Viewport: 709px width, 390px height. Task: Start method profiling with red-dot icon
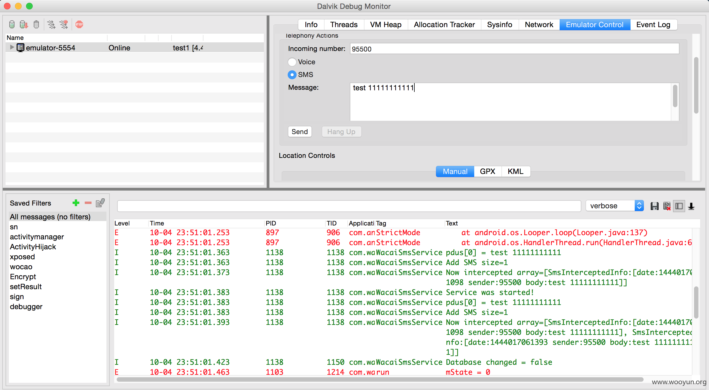click(x=64, y=24)
